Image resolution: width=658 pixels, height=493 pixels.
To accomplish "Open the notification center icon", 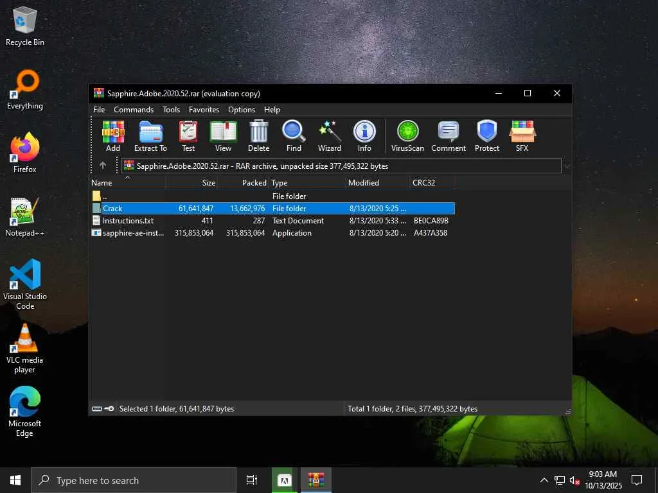I will (637, 480).
